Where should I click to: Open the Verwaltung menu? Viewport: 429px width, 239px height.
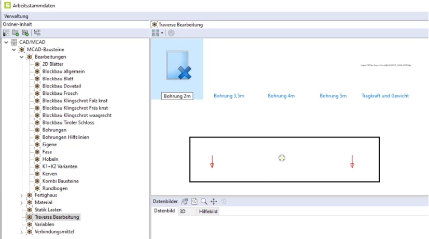coord(16,17)
